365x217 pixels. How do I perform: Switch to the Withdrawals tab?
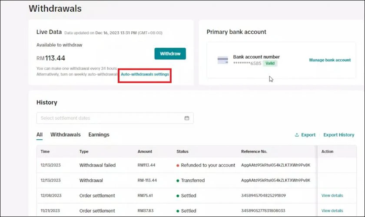coord(66,135)
